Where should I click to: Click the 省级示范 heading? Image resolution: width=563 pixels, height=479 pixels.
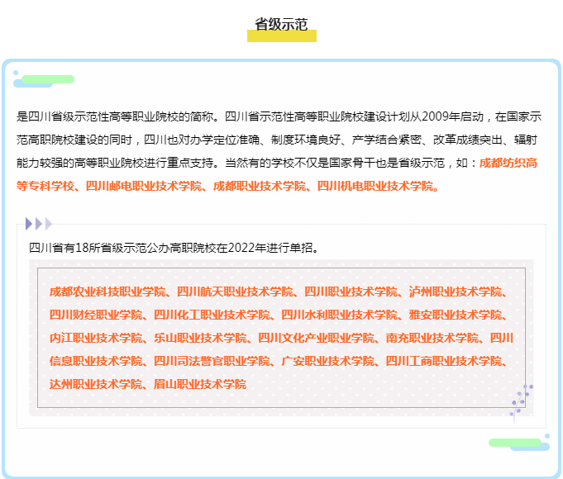click(281, 25)
